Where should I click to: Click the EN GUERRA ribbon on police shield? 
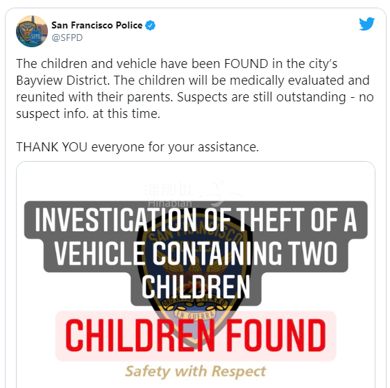195,315
